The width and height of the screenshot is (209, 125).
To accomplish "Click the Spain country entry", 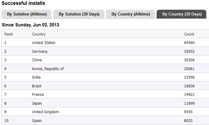I will [x=37, y=120].
